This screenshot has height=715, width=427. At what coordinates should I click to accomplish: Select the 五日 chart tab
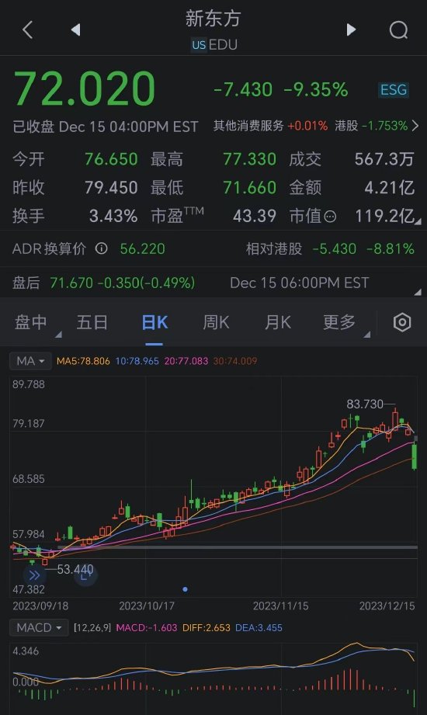pos(92,322)
